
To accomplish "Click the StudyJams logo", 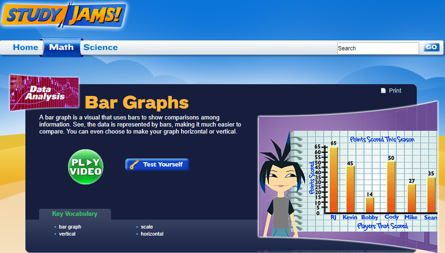I will (x=64, y=15).
